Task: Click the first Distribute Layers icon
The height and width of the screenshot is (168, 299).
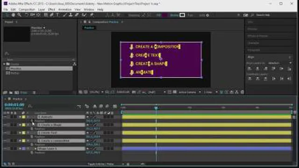Action: point(249,78)
